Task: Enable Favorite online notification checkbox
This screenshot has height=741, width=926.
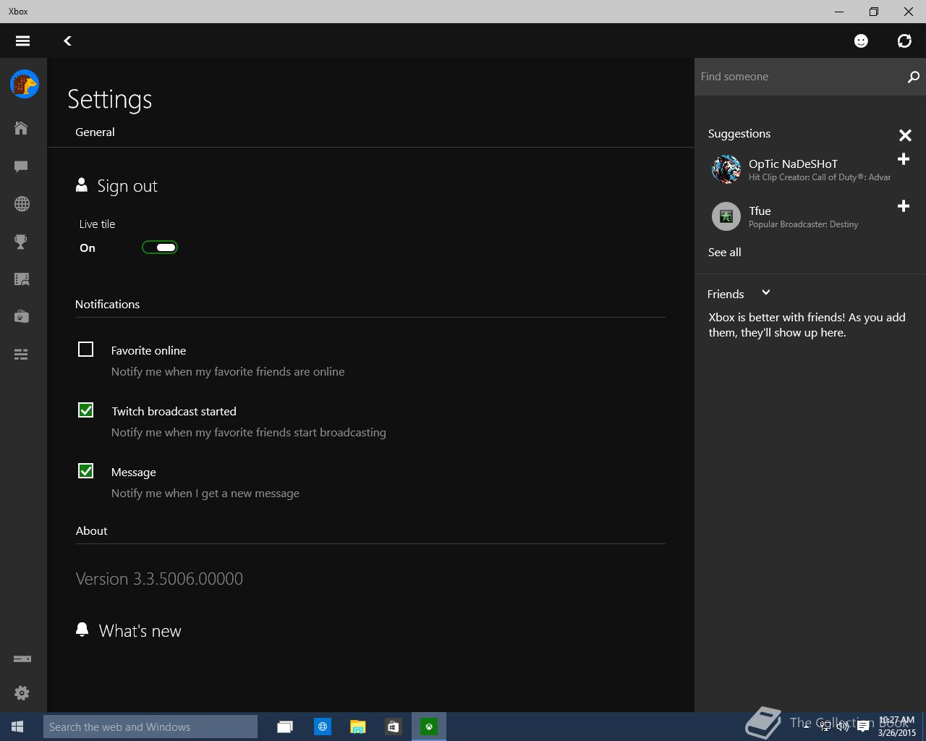Action: (85, 350)
